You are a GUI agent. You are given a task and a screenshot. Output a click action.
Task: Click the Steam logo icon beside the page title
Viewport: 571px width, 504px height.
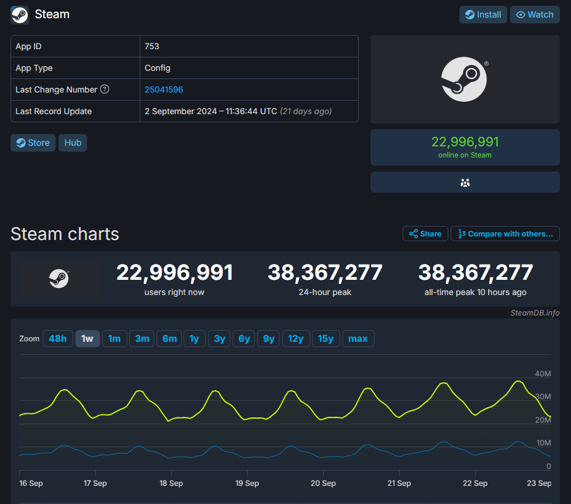pos(20,15)
